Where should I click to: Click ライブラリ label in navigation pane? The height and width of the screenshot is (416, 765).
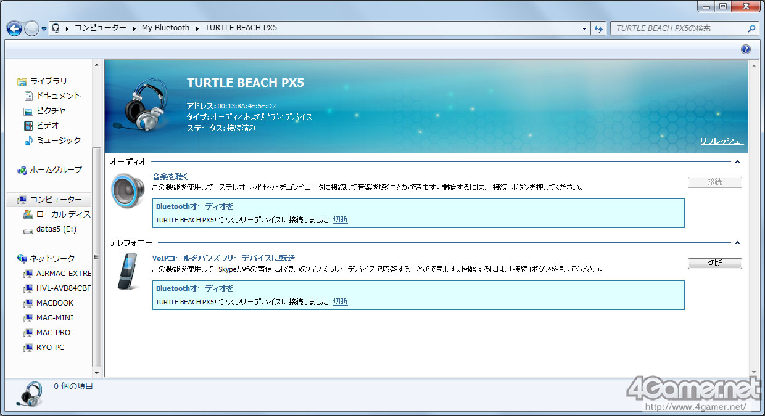tap(49, 81)
